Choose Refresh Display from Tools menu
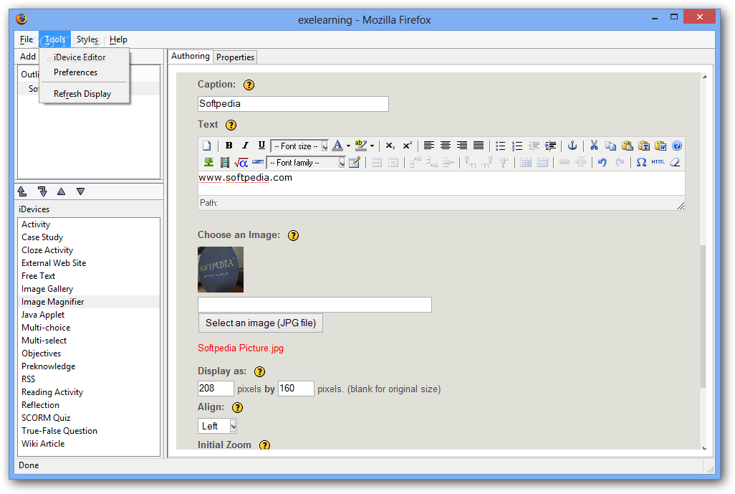The width and height of the screenshot is (735, 494). 82,94
